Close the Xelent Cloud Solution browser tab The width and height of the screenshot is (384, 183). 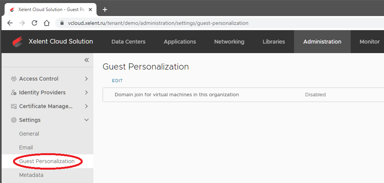pos(90,10)
